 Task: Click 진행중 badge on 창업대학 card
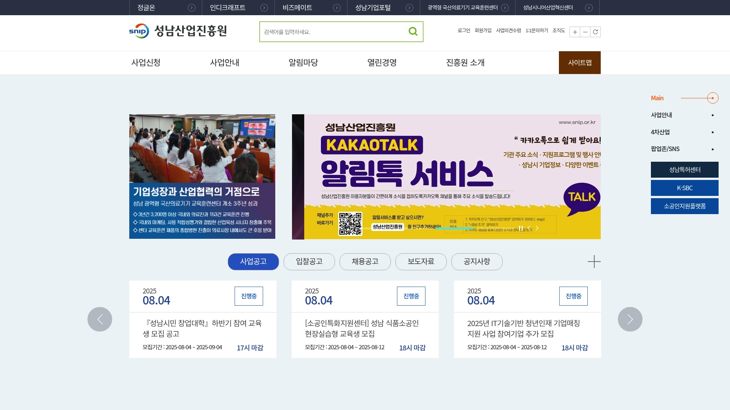click(x=249, y=296)
